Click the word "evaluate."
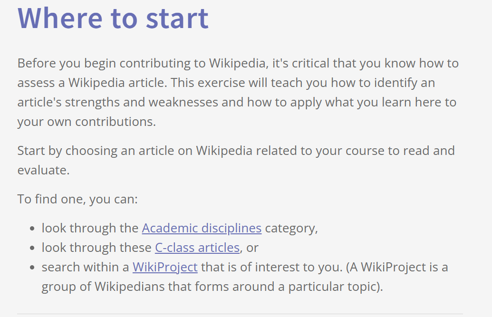The width and height of the screenshot is (492, 317). click(43, 170)
